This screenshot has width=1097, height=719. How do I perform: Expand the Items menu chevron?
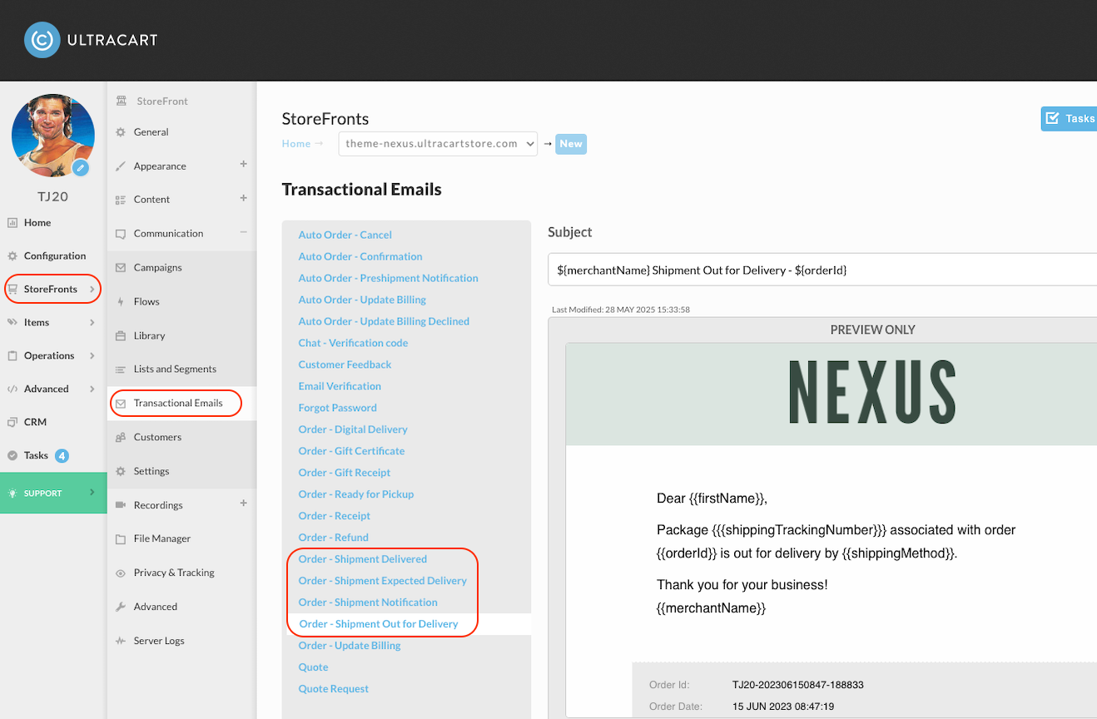(92, 322)
